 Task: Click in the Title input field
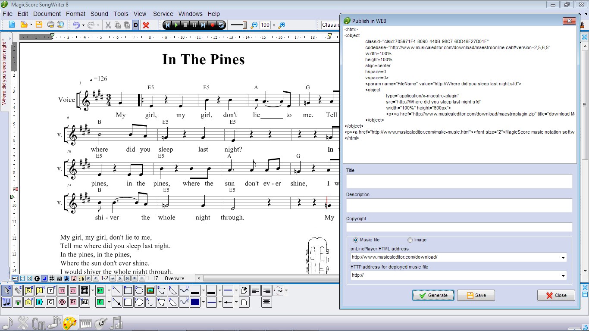click(459, 181)
